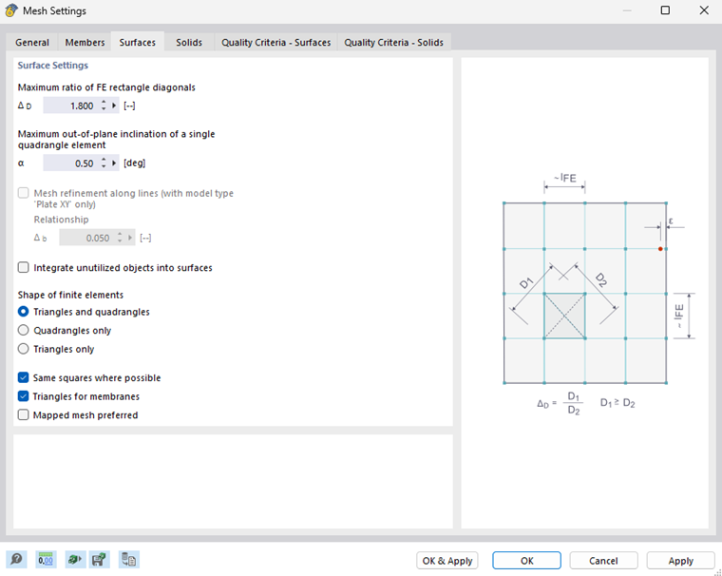Uncheck Triangles for membranes
722x576 pixels.
click(23, 396)
